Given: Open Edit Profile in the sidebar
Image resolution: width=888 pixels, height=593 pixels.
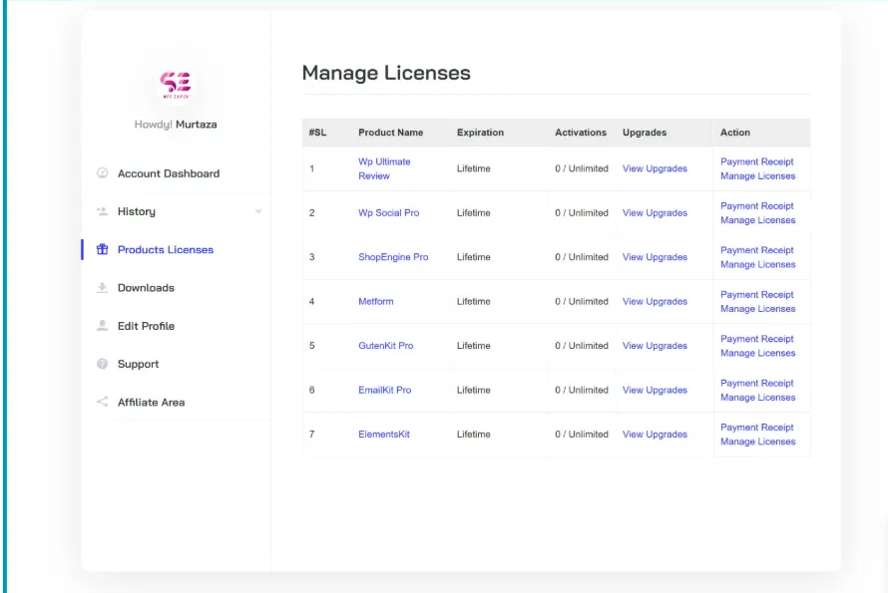Looking at the screenshot, I should click(146, 326).
